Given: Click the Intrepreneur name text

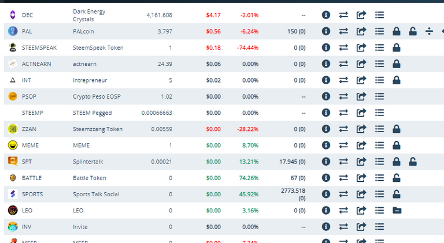Looking at the screenshot, I should tap(90, 80).
